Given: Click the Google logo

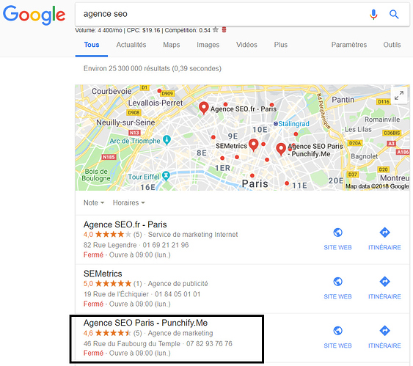Looking at the screenshot, I should point(34,15).
